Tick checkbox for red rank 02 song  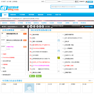[x=32, y=38]
